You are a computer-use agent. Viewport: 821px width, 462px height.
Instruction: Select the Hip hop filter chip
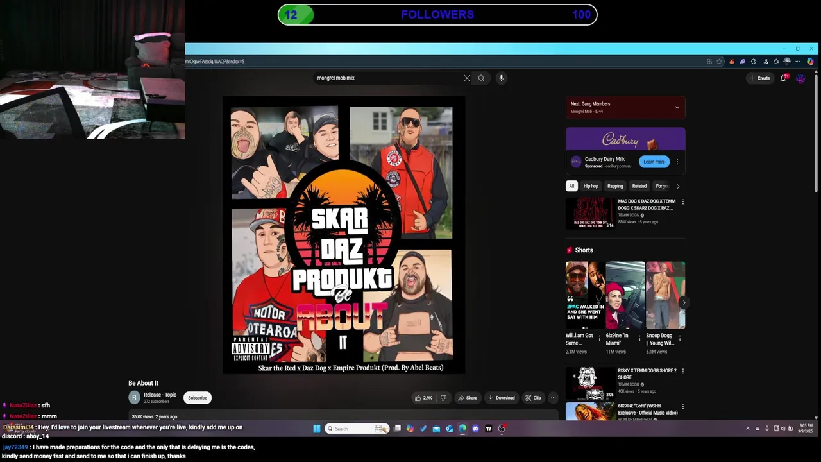[x=591, y=186]
